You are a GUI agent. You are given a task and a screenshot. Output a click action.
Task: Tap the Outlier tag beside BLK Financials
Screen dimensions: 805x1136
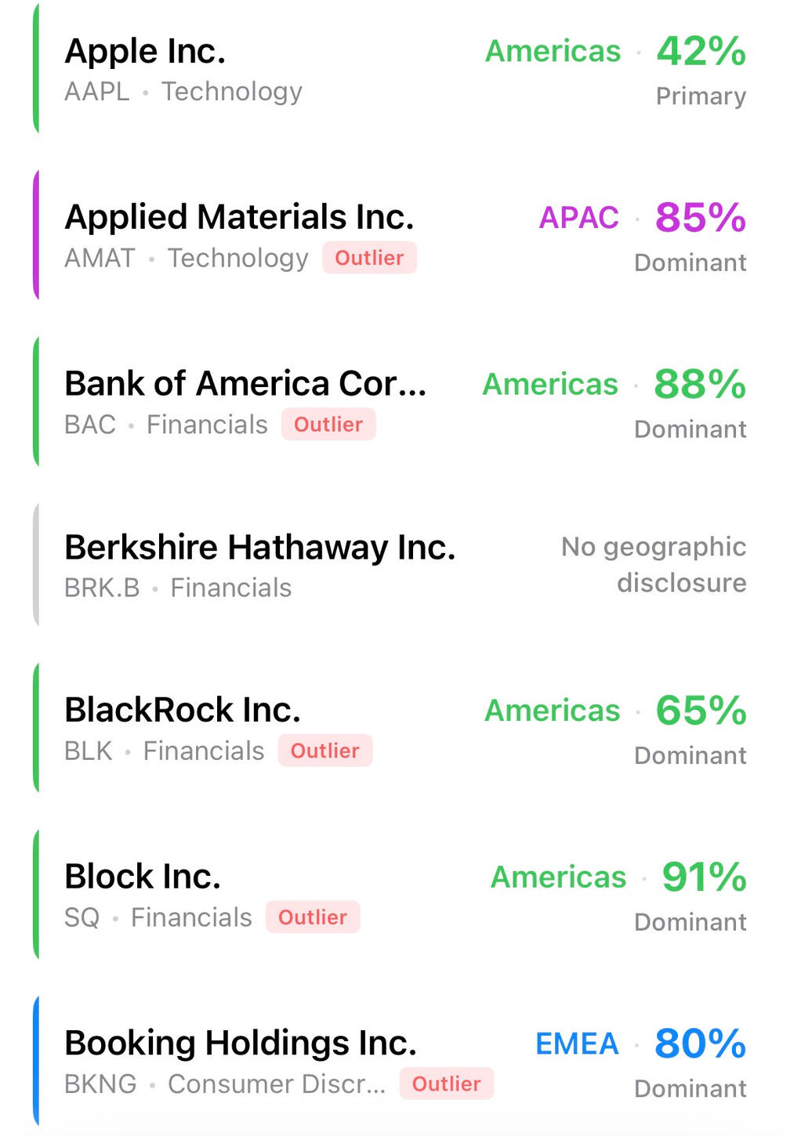pyautogui.click(x=325, y=751)
